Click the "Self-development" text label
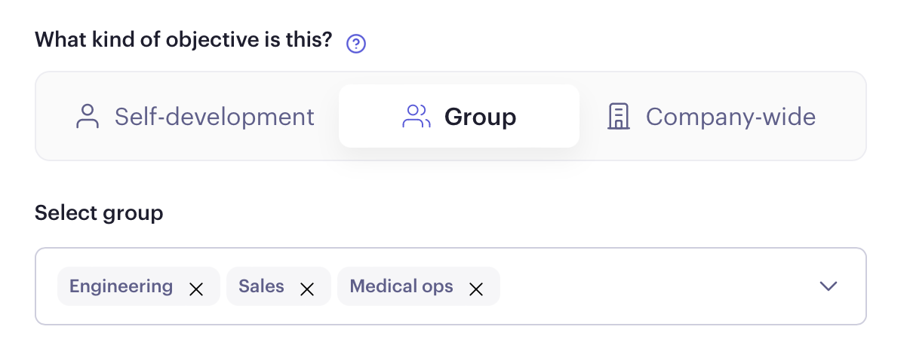The height and width of the screenshot is (348, 910). pos(214,117)
